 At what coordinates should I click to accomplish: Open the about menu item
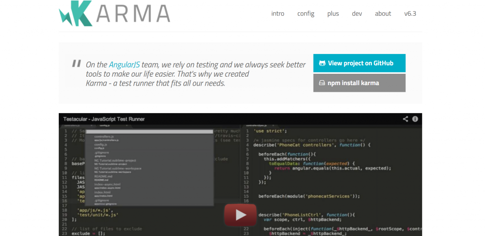tap(383, 14)
